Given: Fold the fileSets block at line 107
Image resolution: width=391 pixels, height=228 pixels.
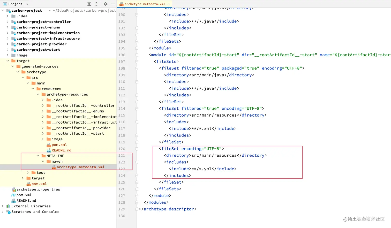Looking at the screenshot, I should [137, 62].
